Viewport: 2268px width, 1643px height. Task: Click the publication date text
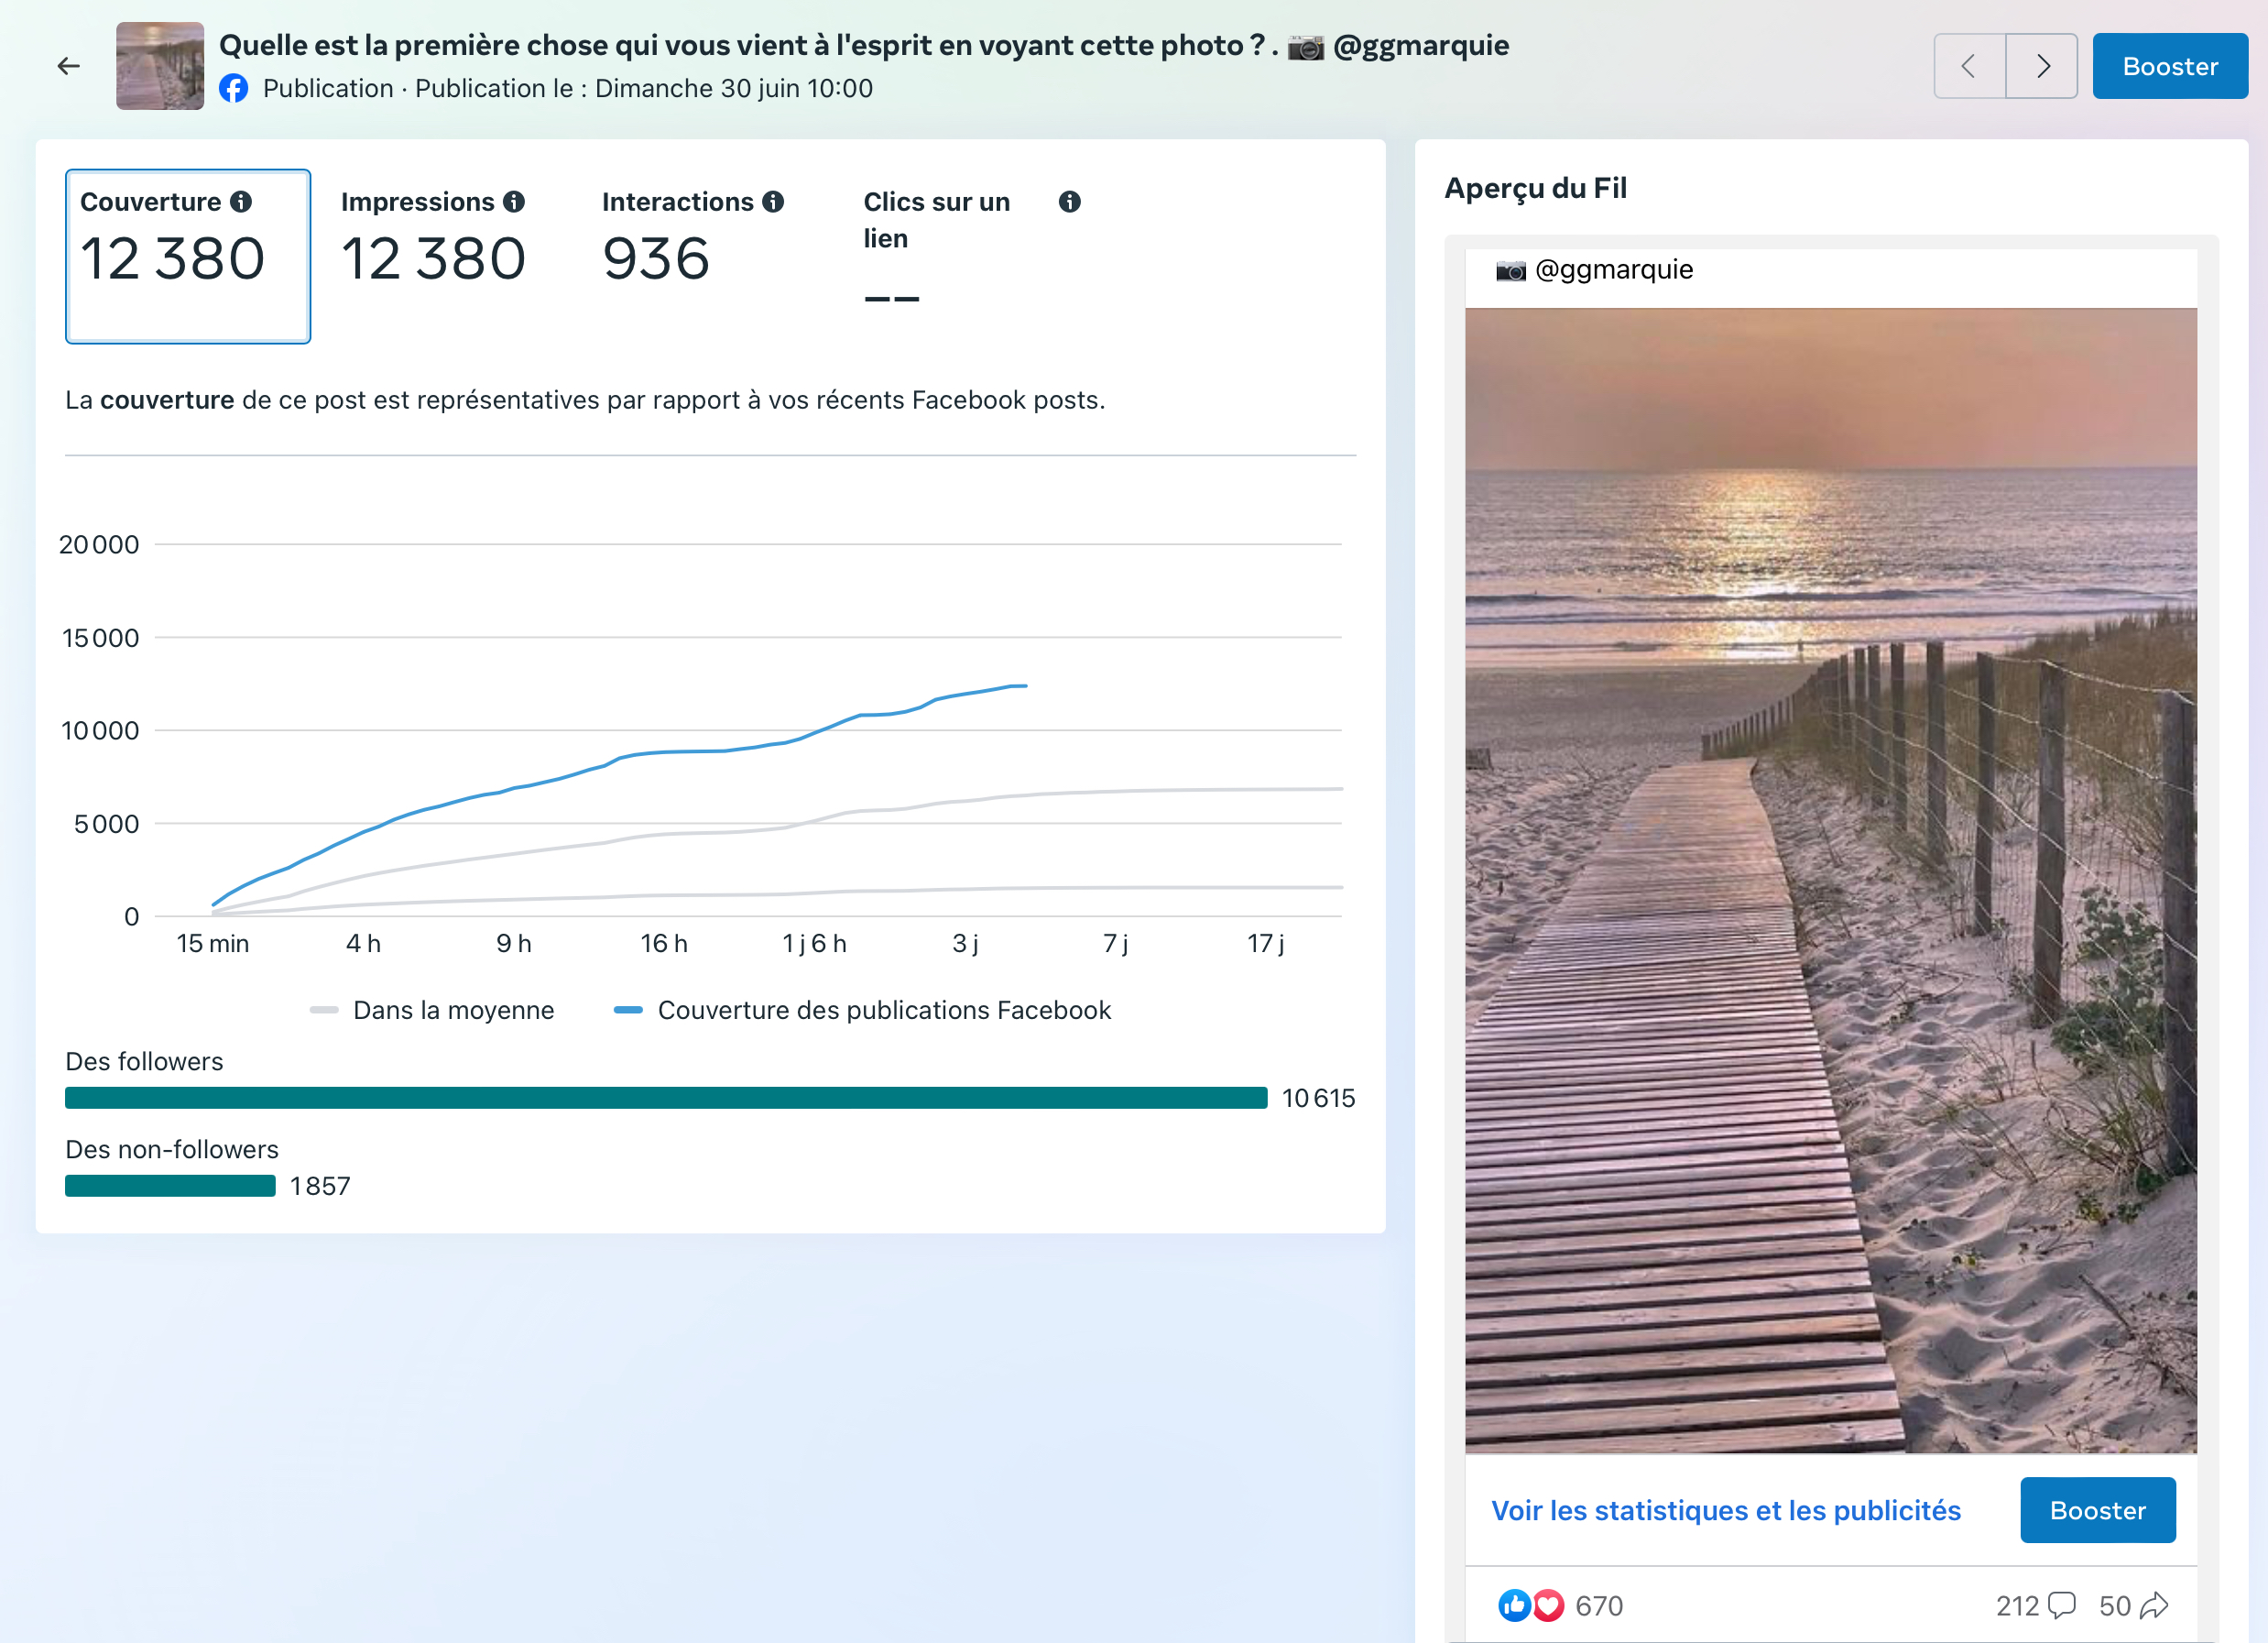tap(644, 88)
